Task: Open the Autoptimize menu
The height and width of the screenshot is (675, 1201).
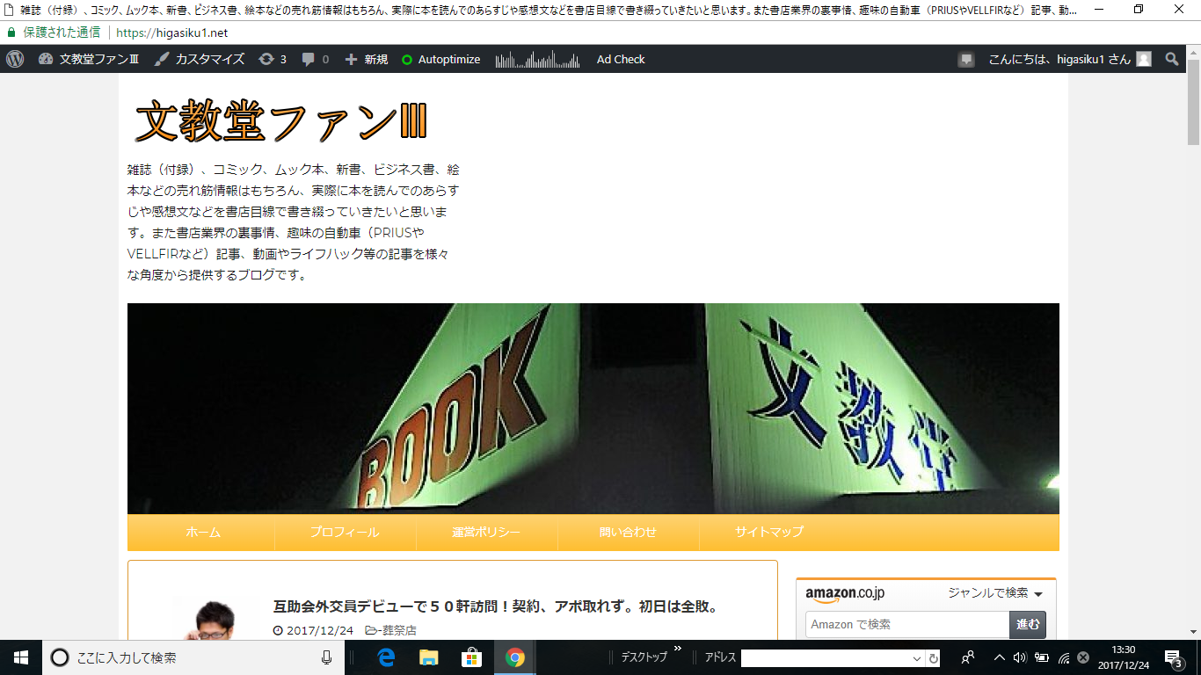Action: (440, 59)
